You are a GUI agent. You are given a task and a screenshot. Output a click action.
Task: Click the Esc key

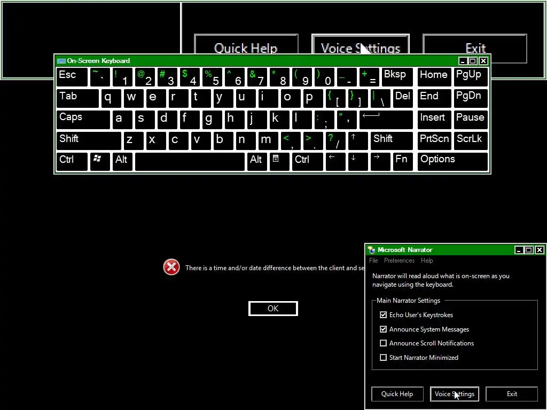[72, 77]
